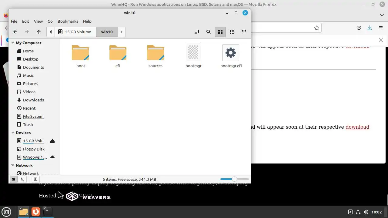Select the sources folder
Screen dimensions: 388x218
coord(156,56)
